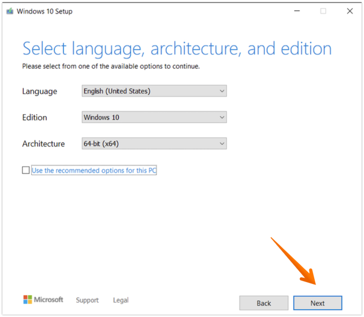Image resolution: width=364 pixels, height=317 pixels.
Task: Open the Legal link in footer
Action: [x=121, y=300]
